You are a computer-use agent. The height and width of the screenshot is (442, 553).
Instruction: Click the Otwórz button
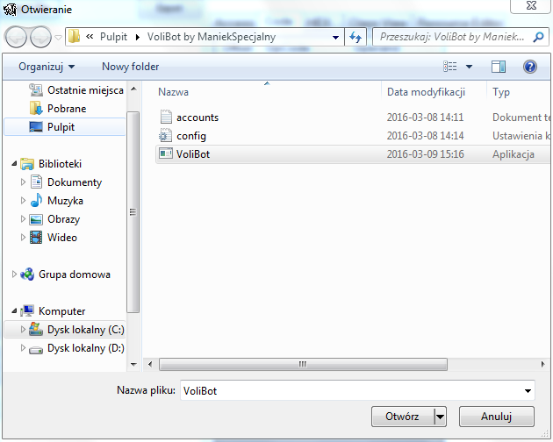[402, 417]
